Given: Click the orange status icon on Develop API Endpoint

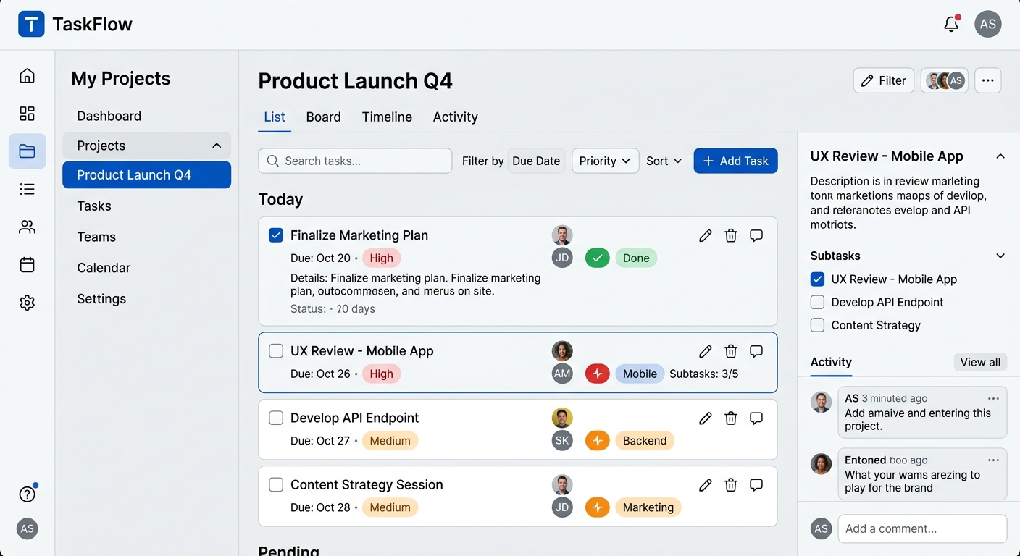Looking at the screenshot, I should [597, 440].
